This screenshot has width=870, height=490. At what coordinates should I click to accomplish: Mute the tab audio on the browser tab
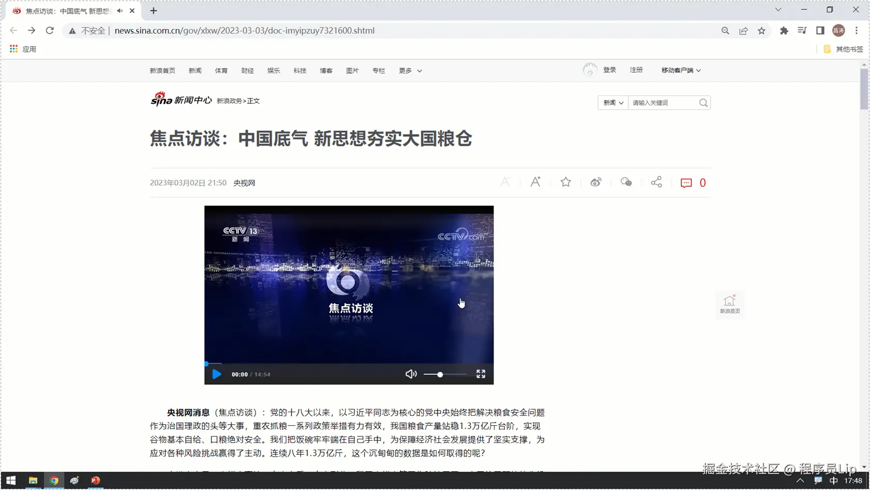pos(119,10)
